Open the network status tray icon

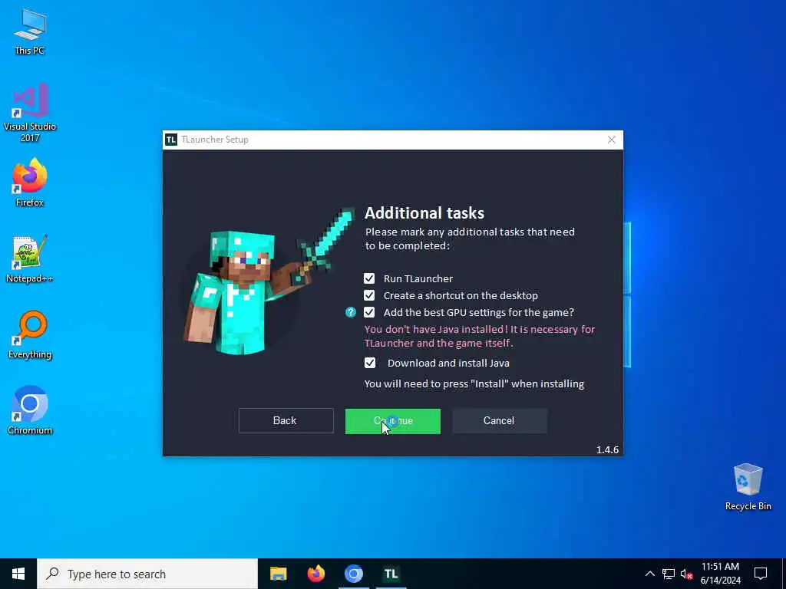[x=669, y=574]
